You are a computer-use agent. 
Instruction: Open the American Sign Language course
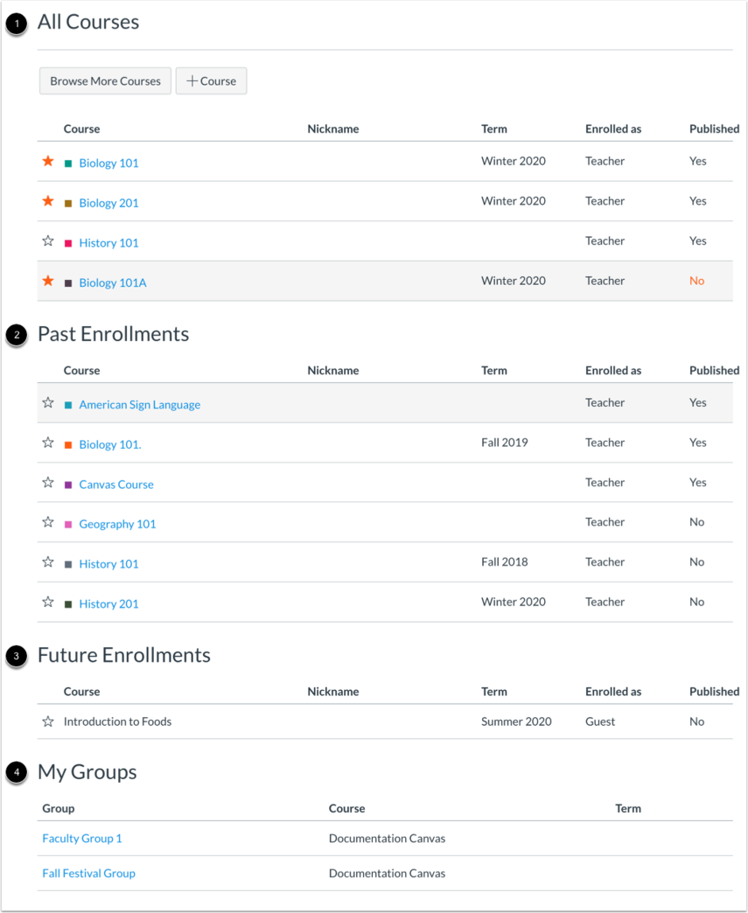[x=140, y=405]
